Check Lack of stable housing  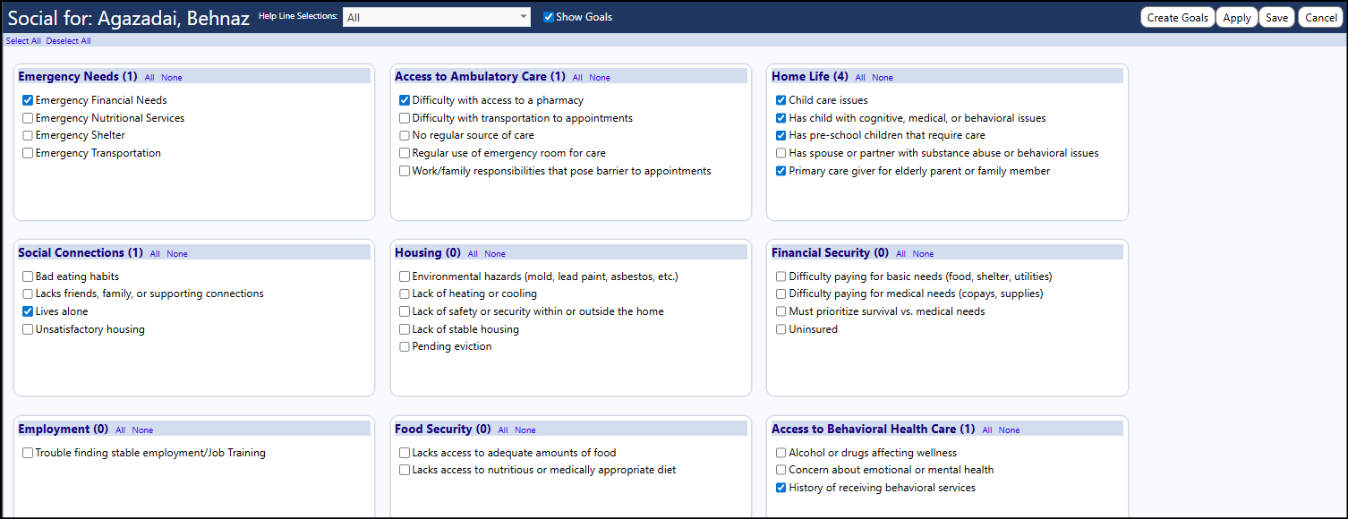[405, 329]
